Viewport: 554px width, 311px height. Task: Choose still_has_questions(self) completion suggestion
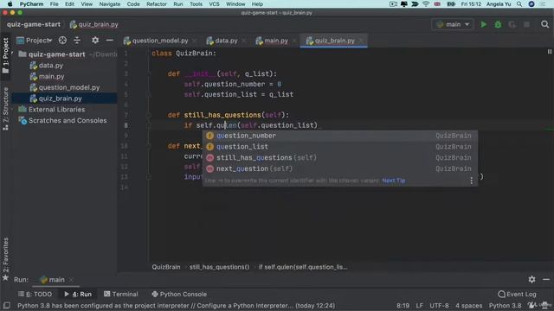(x=340, y=157)
